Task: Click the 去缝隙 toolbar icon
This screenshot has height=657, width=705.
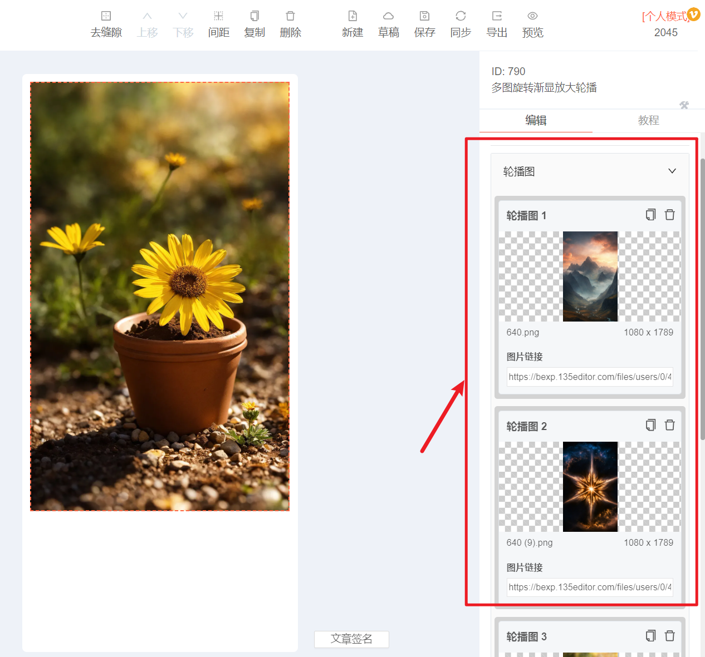Action: click(x=106, y=24)
